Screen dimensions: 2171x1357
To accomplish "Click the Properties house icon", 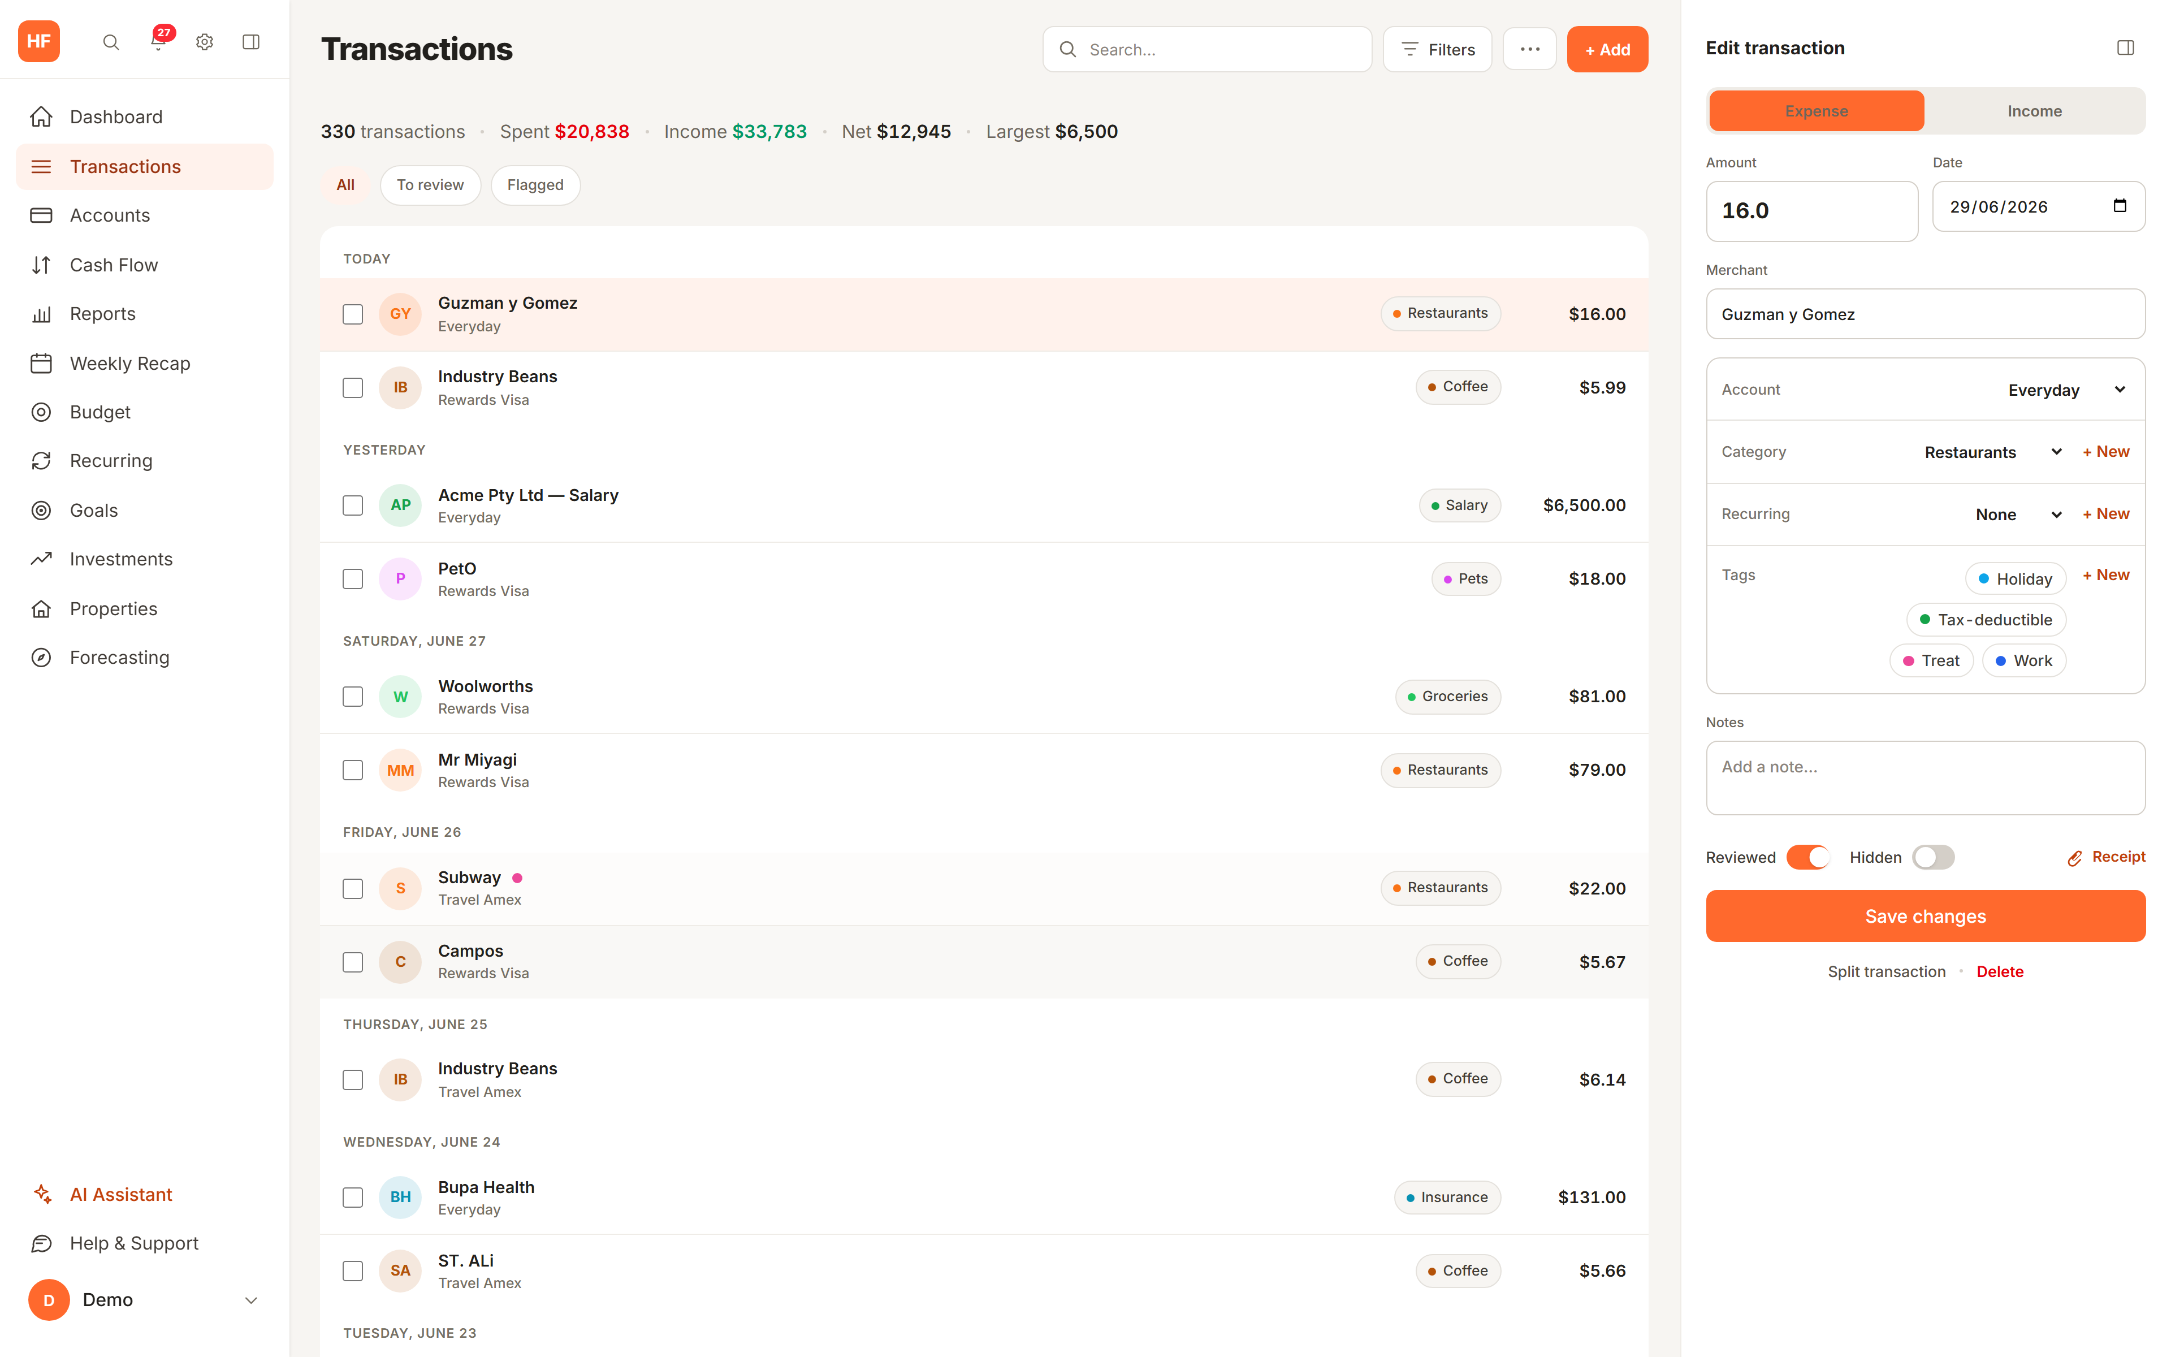I will click(x=41, y=608).
